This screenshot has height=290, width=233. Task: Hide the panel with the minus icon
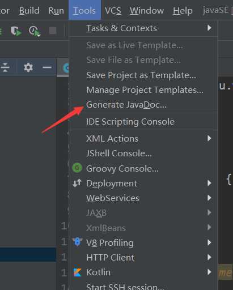click(x=47, y=67)
